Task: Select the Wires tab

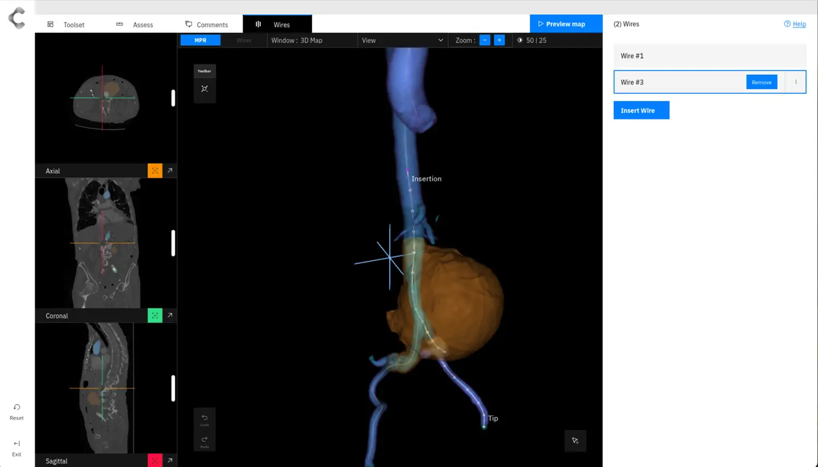Action: pos(277,25)
